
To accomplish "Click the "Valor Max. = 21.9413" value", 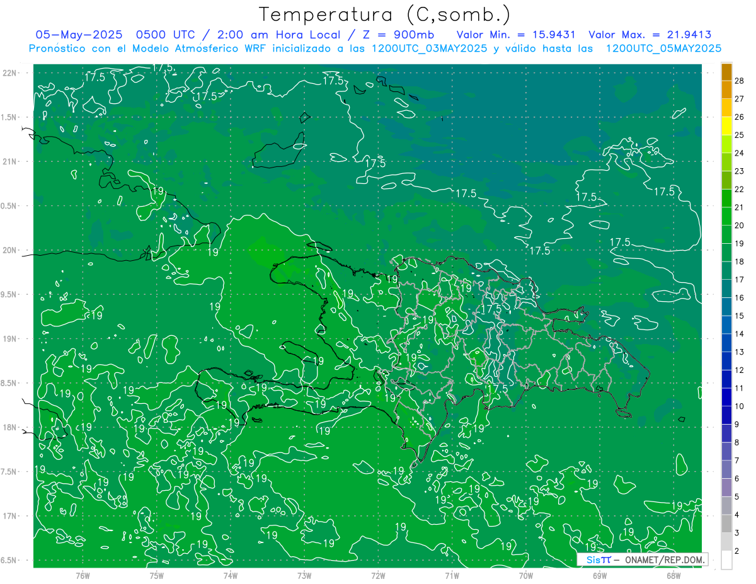I will click(x=650, y=35).
